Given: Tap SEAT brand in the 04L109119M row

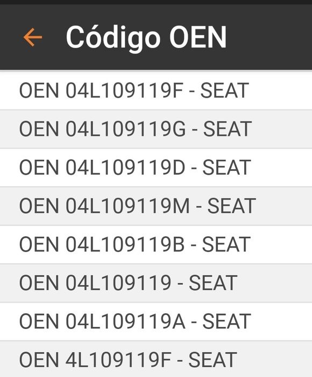Looking at the screenshot, I should click(x=232, y=206).
